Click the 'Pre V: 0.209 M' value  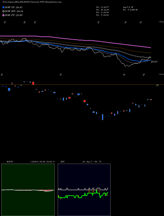pos(130,10)
